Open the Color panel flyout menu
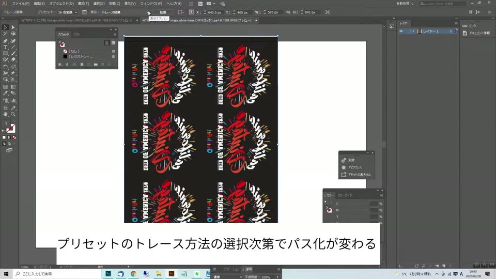Viewport: 496px width, 279px height. pos(381,195)
